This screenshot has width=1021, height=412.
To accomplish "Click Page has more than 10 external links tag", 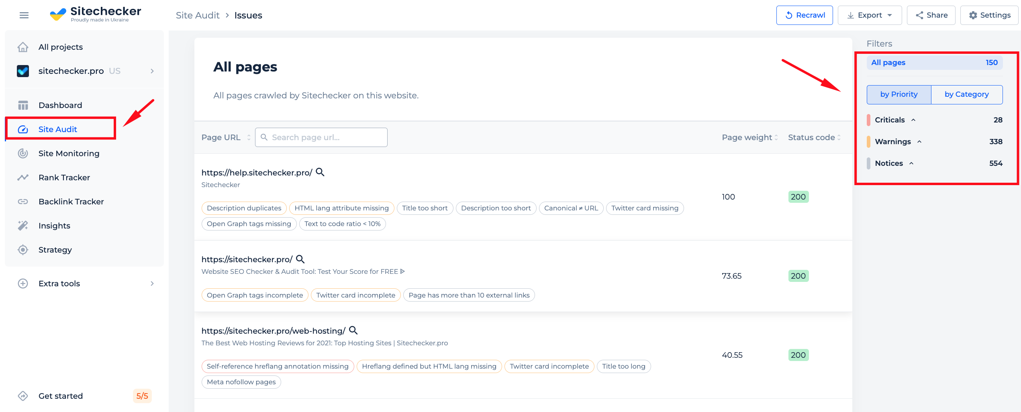I will [x=469, y=295].
